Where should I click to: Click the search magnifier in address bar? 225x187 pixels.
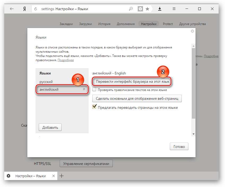click(131, 9)
